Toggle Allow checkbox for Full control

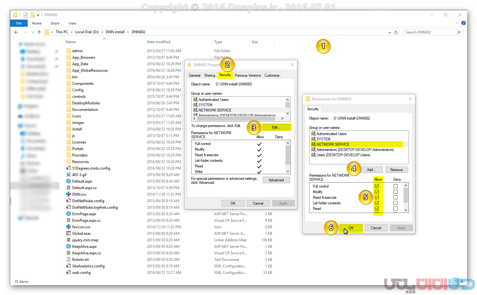pyautogui.click(x=377, y=186)
